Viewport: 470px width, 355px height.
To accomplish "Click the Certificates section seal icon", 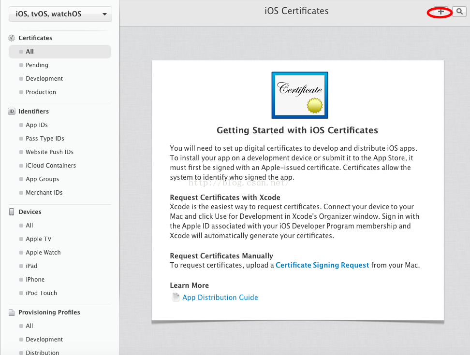I will coord(12,38).
